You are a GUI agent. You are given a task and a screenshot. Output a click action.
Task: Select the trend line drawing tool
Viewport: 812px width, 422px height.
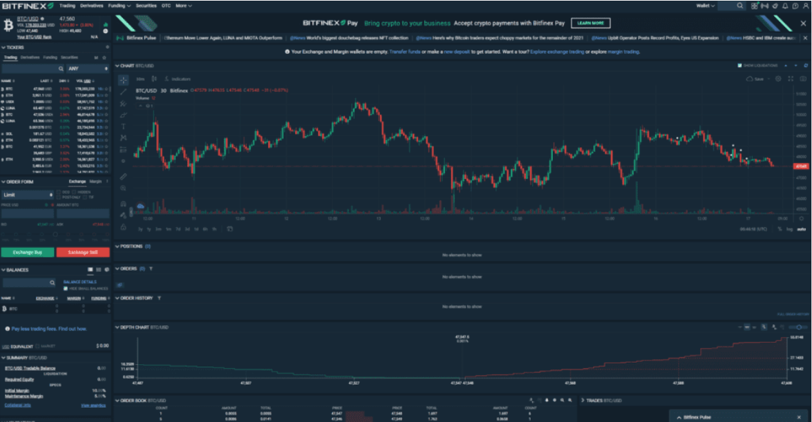tap(123, 92)
